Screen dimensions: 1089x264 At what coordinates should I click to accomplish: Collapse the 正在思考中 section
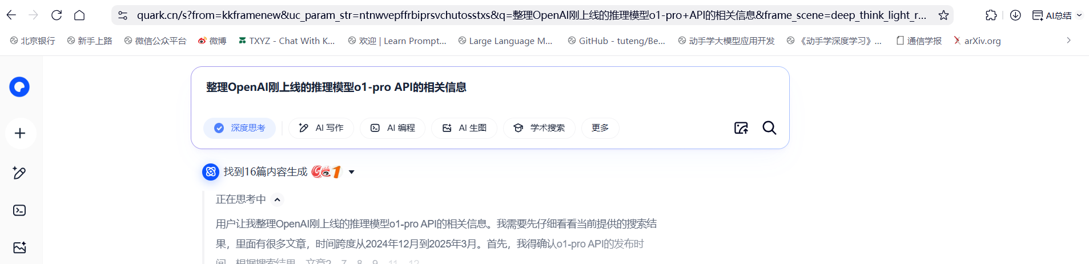point(278,199)
